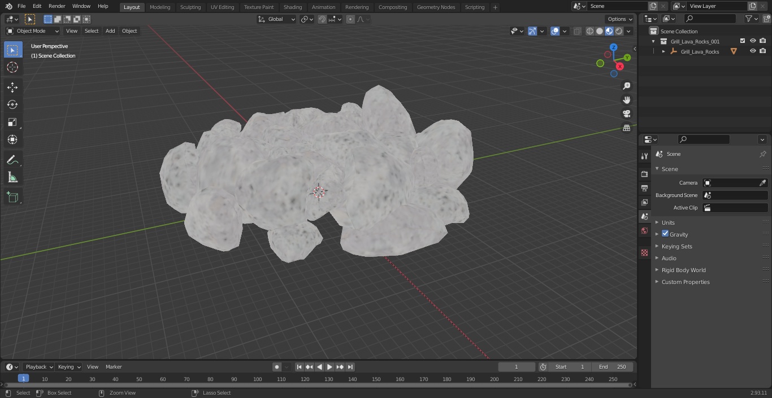Toggle snapping magnet
Image resolution: width=772 pixels, height=398 pixels.
coord(322,19)
